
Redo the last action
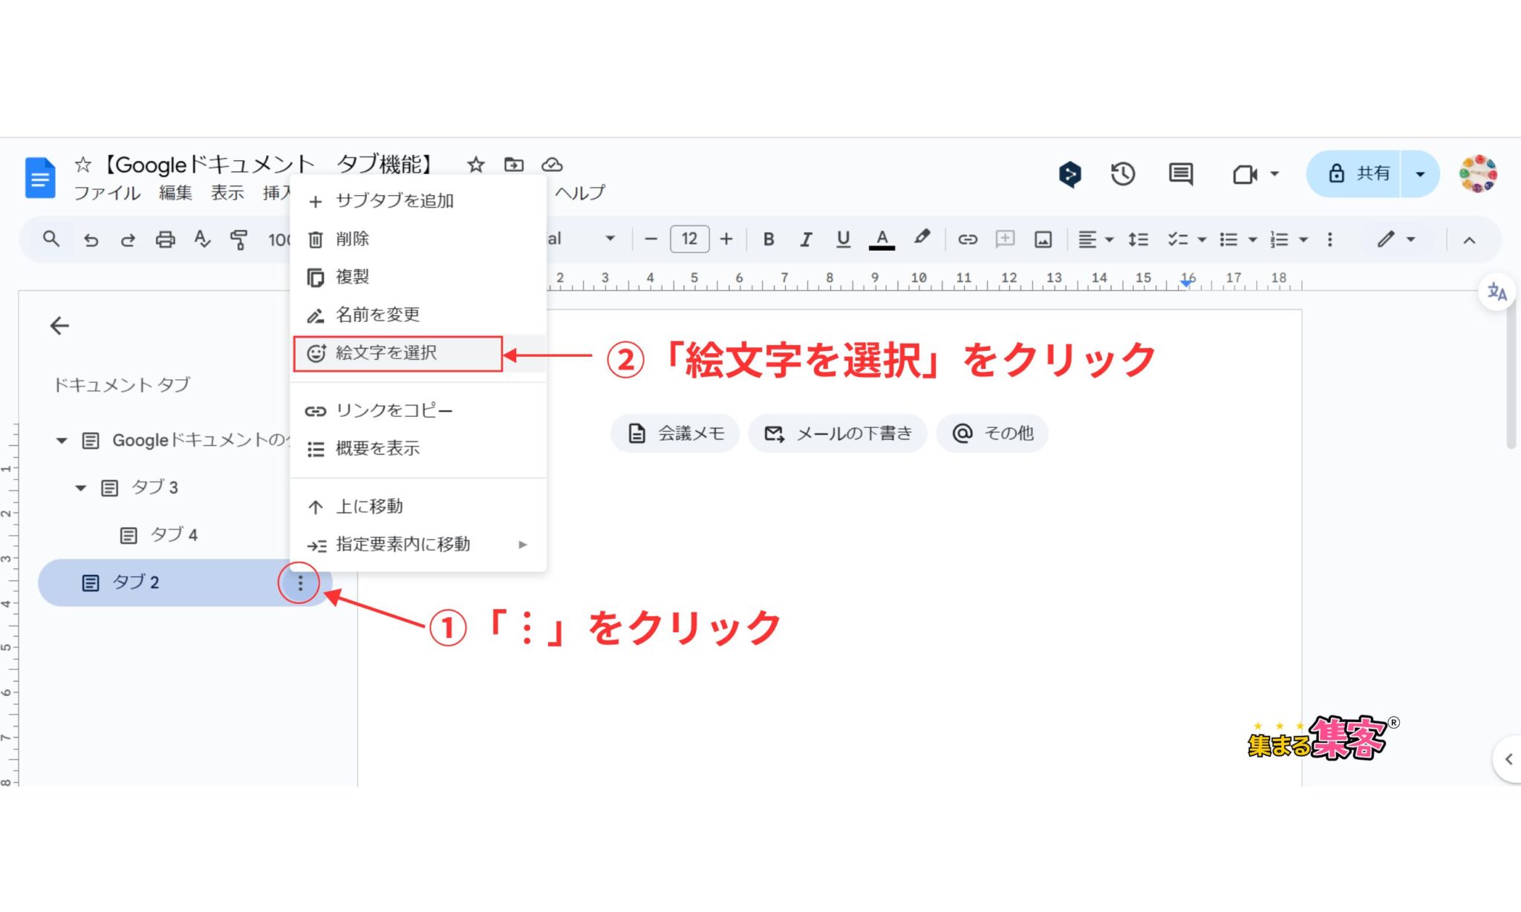tap(128, 240)
